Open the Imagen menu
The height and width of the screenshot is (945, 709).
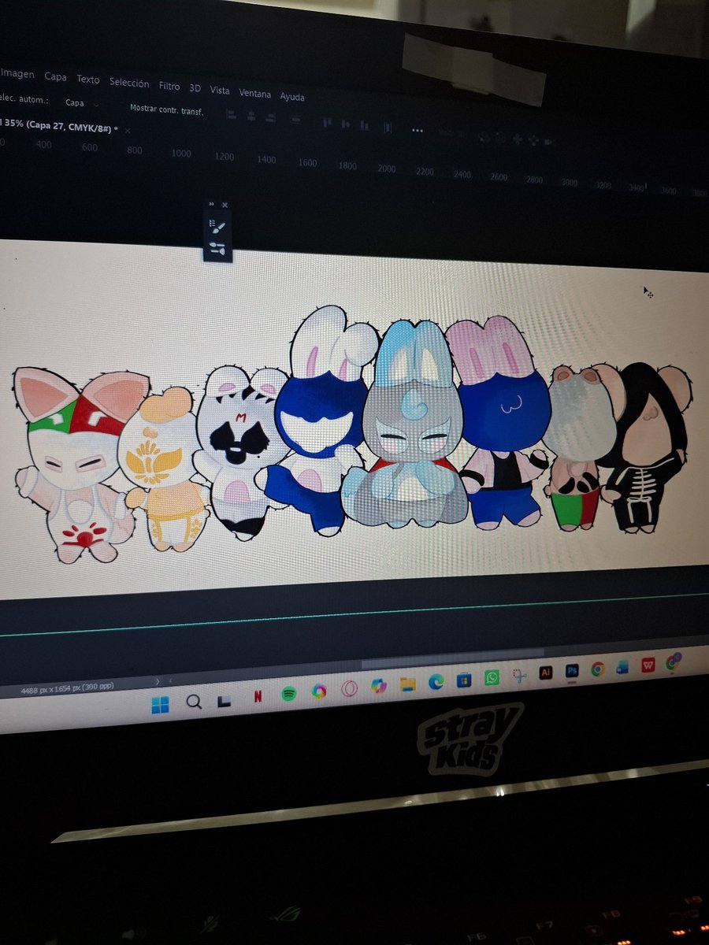click(x=17, y=74)
